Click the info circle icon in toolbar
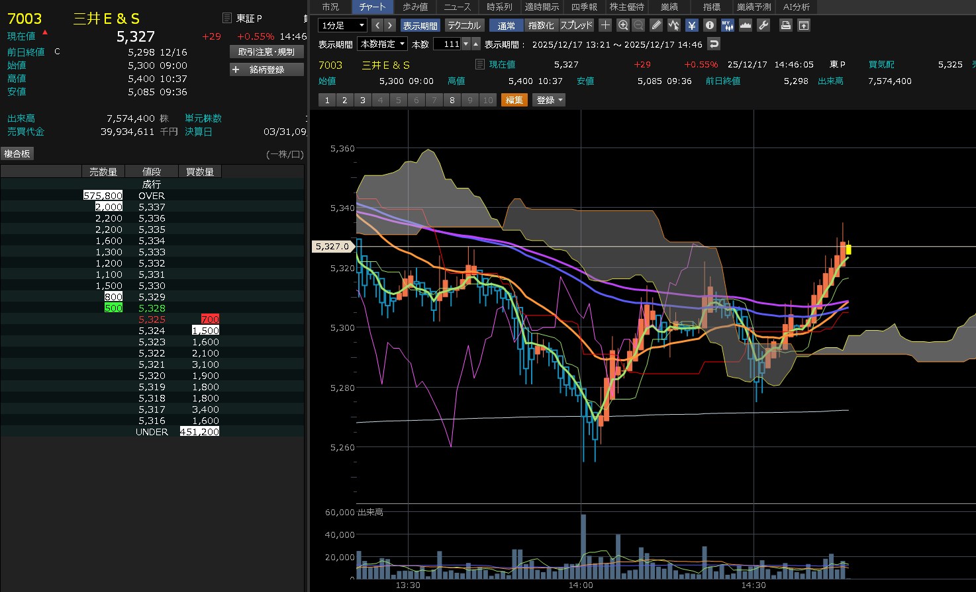Screen dimensions: 976x592 (710, 25)
